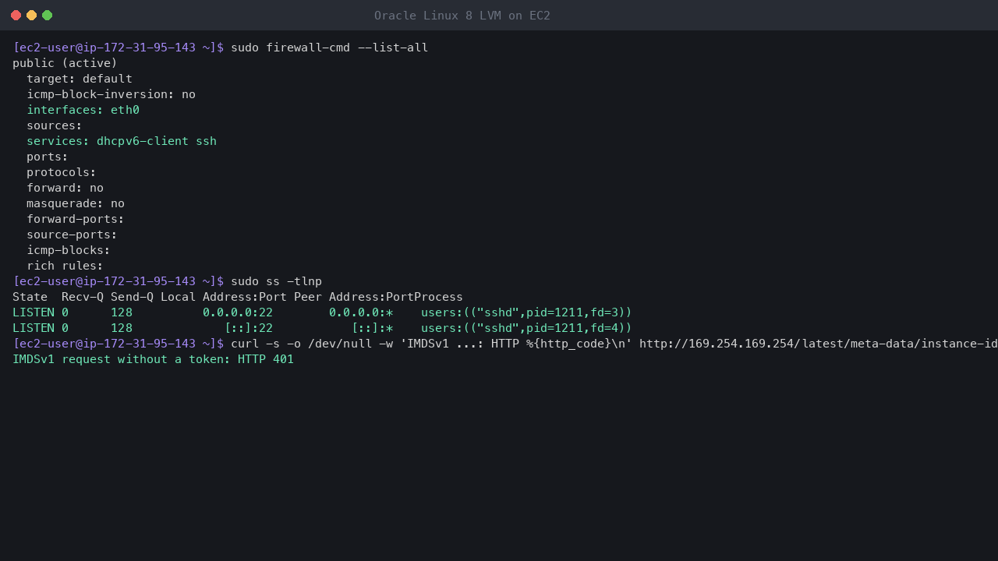
Task: Click the sshd process entry with fd=4
Action: [526, 328]
